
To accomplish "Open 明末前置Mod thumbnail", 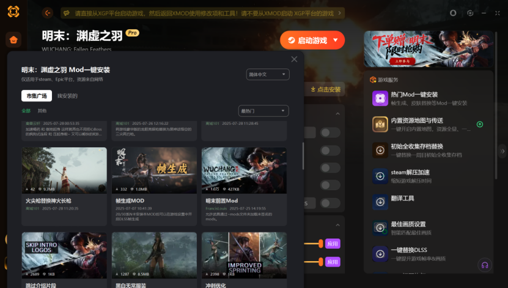I will [244, 171].
